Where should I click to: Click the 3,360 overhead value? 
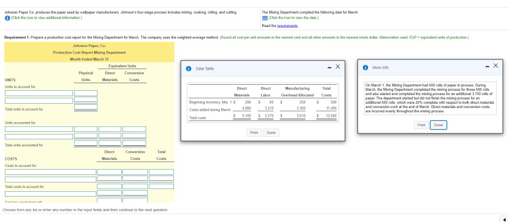pyautogui.click(x=301, y=109)
